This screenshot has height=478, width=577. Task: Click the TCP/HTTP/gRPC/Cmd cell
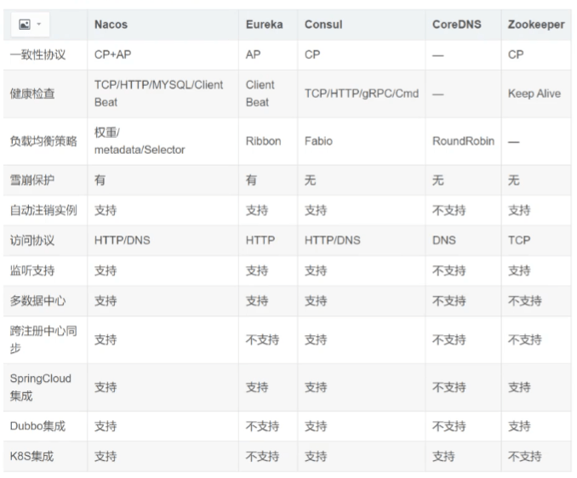362,94
